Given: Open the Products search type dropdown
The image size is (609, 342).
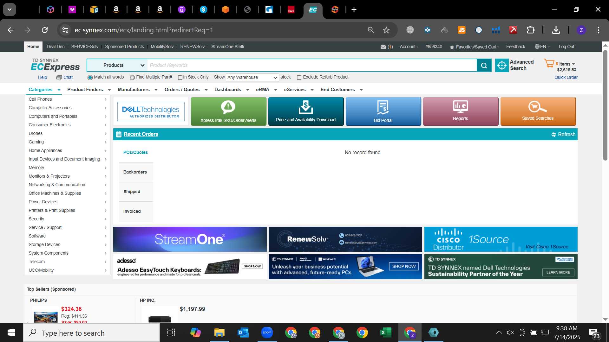Looking at the screenshot, I should tap(117, 65).
